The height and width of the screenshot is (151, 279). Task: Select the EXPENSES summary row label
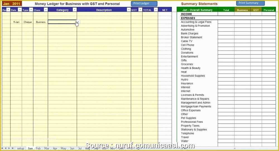188,18
